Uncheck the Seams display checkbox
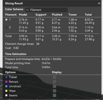Screen dimensions: 103x100 tap(54, 95)
